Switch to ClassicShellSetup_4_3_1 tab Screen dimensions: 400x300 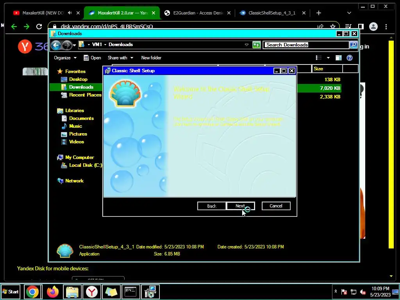272,13
